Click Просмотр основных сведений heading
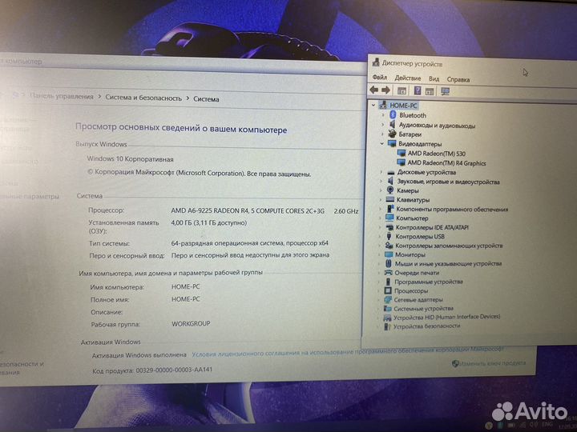Screen dimensions: 577x432 (181, 128)
